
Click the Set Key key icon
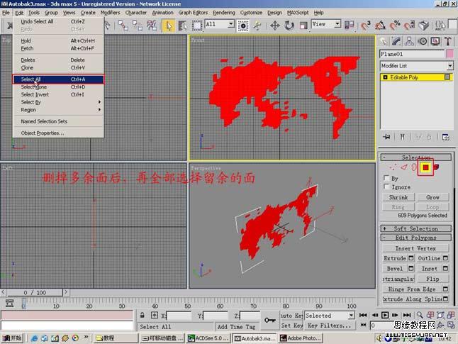pos(270,321)
